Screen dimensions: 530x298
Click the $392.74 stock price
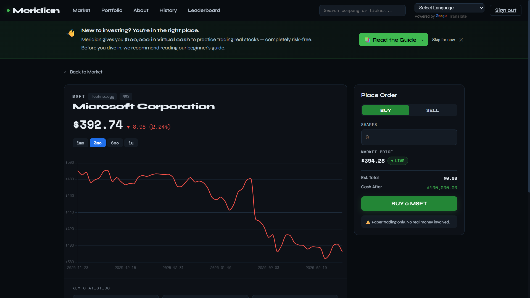pos(98,125)
